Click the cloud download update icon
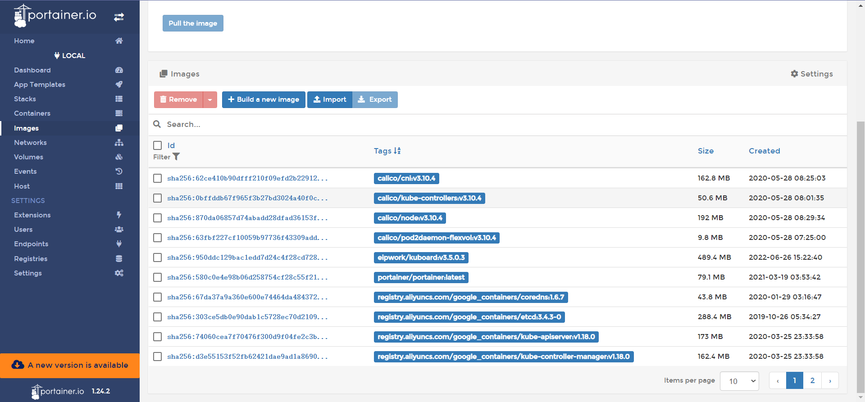The height and width of the screenshot is (402, 865). [x=18, y=365]
